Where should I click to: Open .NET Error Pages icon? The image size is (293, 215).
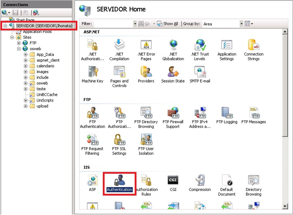click(146, 50)
